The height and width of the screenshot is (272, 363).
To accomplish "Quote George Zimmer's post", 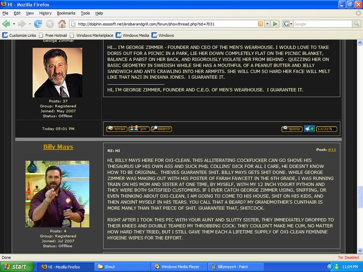I will point(292,129).
